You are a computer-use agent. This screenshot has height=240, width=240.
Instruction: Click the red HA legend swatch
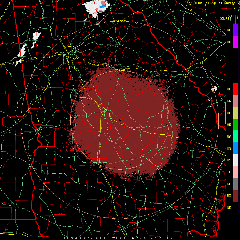(x=235, y=89)
